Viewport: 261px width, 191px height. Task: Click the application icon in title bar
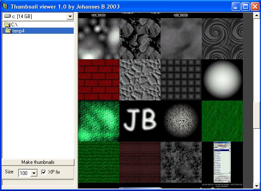tap(5, 7)
